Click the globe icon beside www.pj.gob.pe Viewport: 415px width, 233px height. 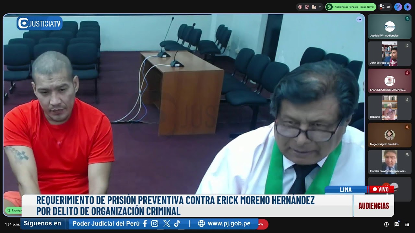point(201,224)
